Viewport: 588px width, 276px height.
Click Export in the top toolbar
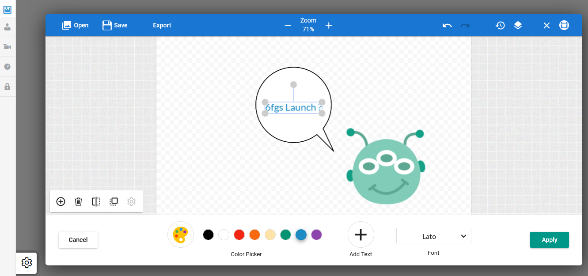pos(162,25)
